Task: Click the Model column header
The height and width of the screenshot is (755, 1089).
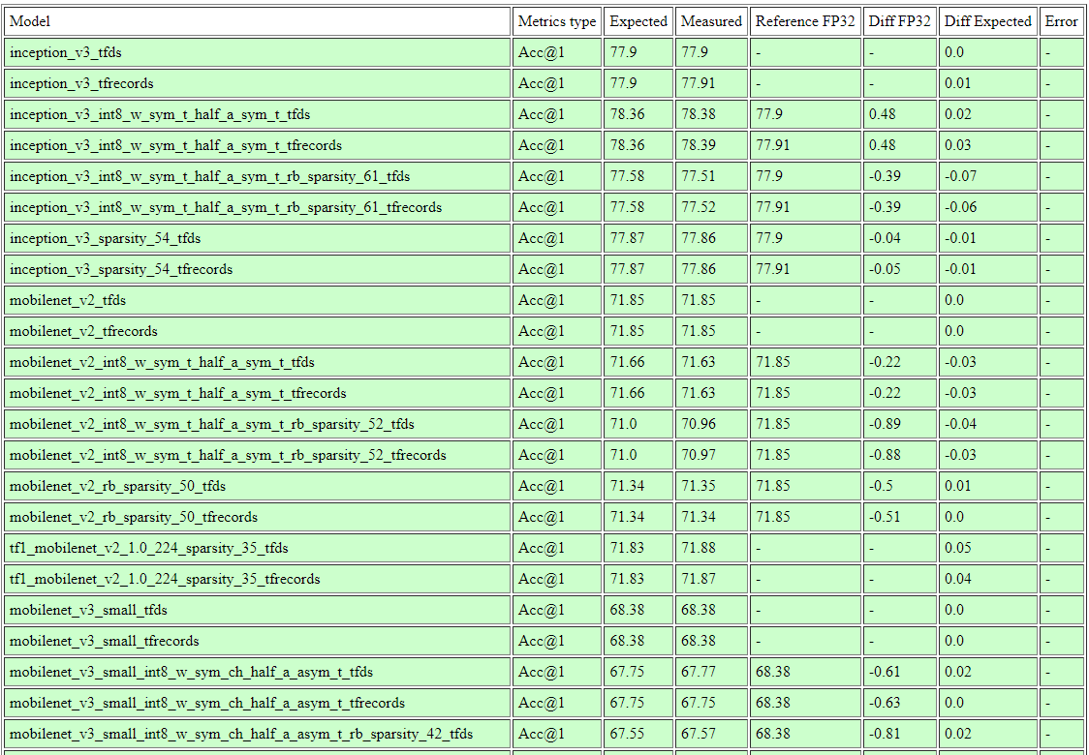Action: point(257,21)
